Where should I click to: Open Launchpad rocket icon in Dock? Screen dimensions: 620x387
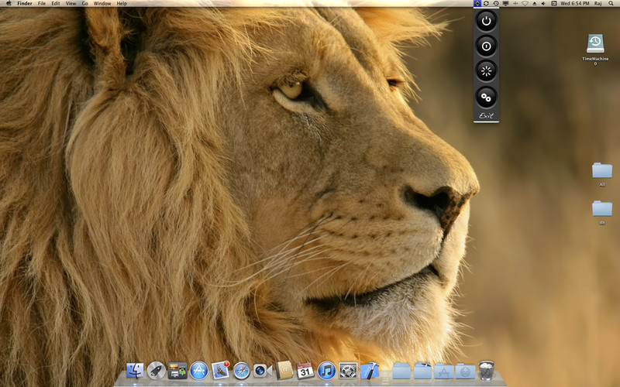click(157, 371)
